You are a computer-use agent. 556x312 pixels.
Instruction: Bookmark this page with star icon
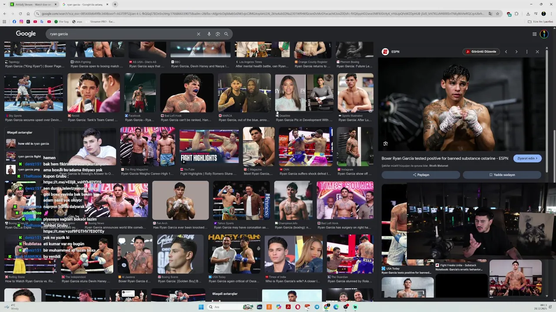497,13
